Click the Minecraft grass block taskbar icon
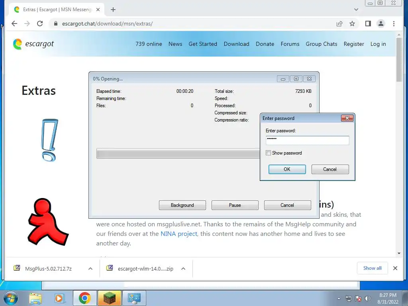 109,298
